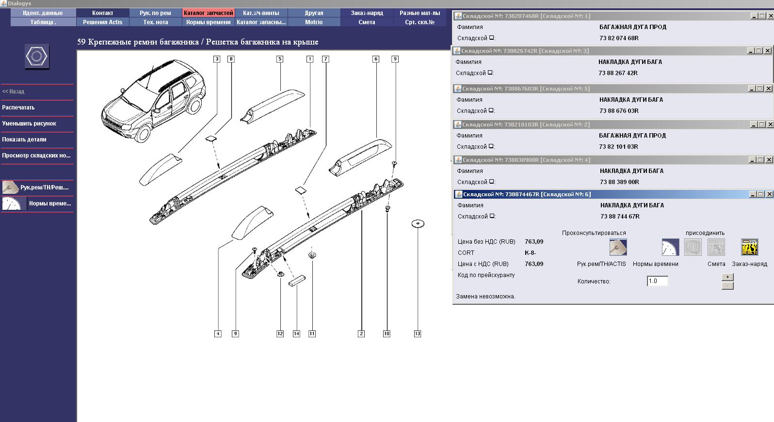The width and height of the screenshot is (774, 422).
Task: Click Уменьшить рисунок in the sidebar
Action: [29, 124]
